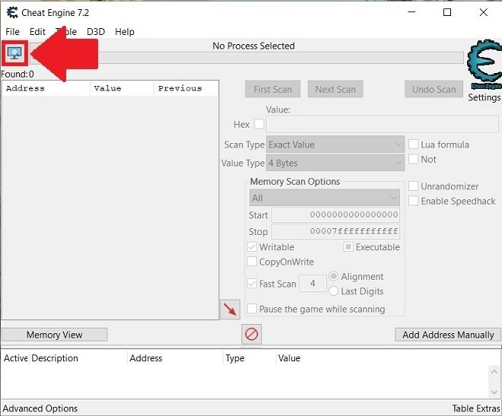Open the Edit menu
The width and height of the screenshot is (502, 416).
[x=37, y=32]
